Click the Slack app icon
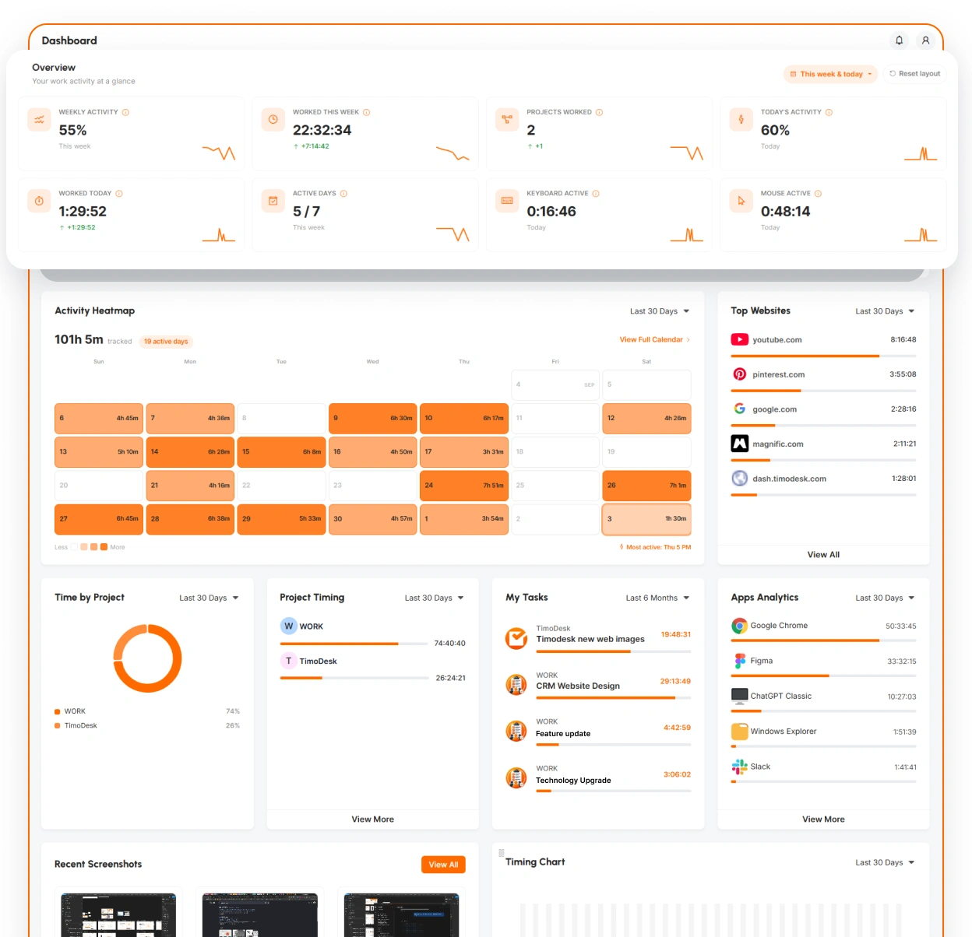The image size is (972, 937). [x=739, y=767]
